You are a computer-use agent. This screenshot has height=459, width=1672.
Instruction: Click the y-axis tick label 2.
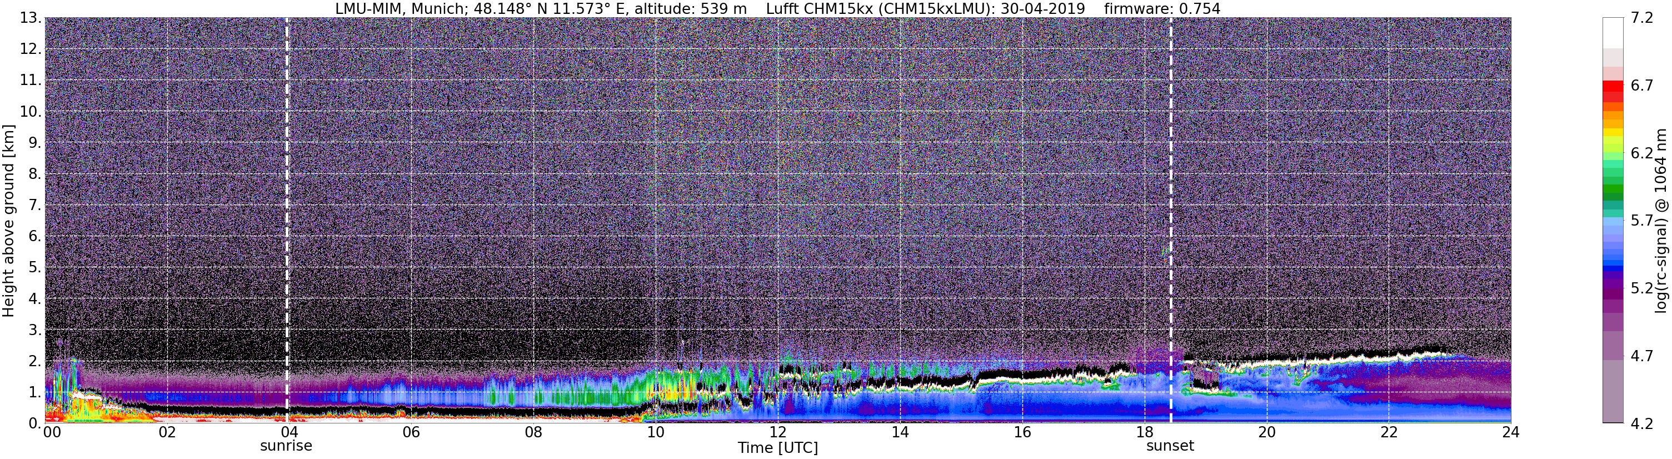click(34, 361)
